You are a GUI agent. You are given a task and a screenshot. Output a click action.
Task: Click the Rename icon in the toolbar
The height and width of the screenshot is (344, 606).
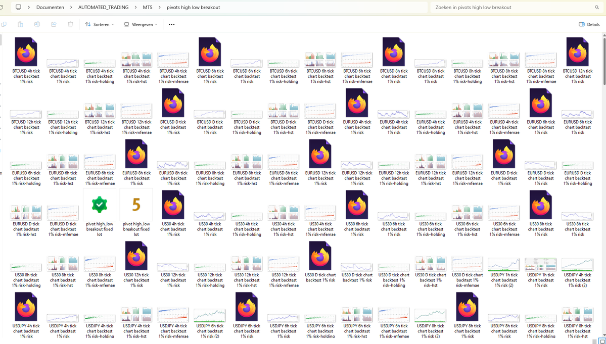(37, 24)
